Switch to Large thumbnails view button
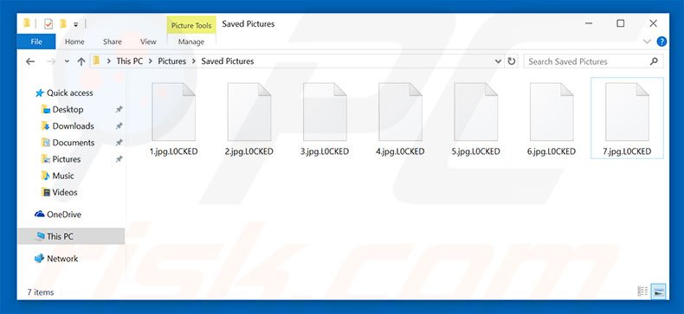The image size is (684, 314). (659, 292)
